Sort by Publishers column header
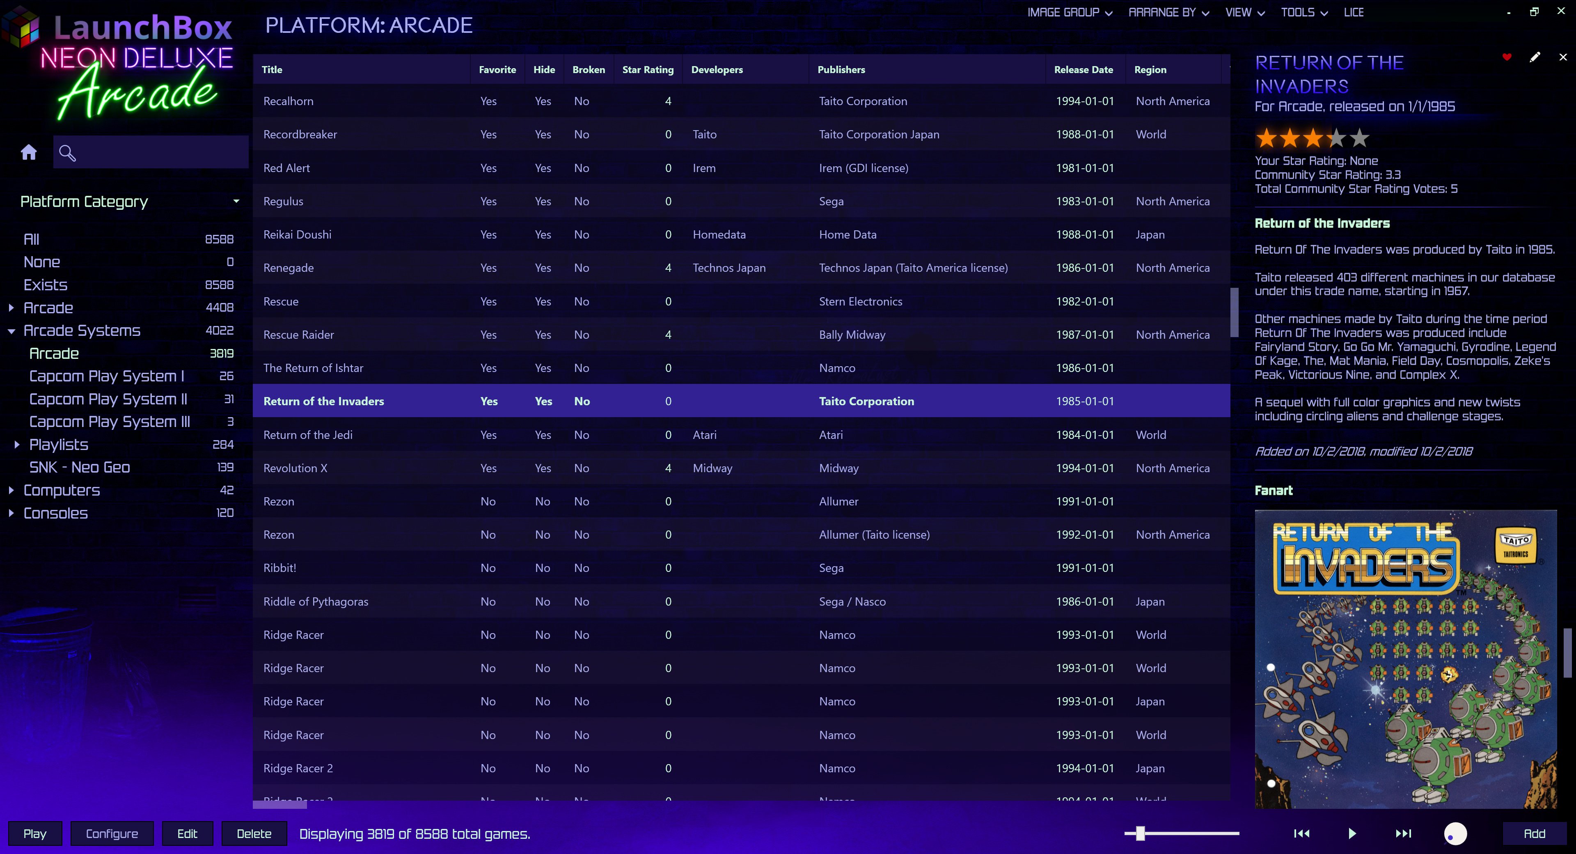The width and height of the screenshot is (1576, 854). click(x=927, y=70)
